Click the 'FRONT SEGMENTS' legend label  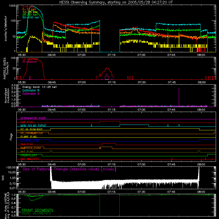[x=38, y=210]
